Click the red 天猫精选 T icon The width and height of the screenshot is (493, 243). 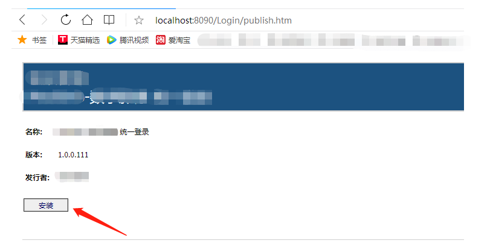(63, 40)
